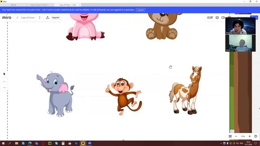
Task: Open board options three-dot menu
Action: pyautogui.click(x=40, y=17)
